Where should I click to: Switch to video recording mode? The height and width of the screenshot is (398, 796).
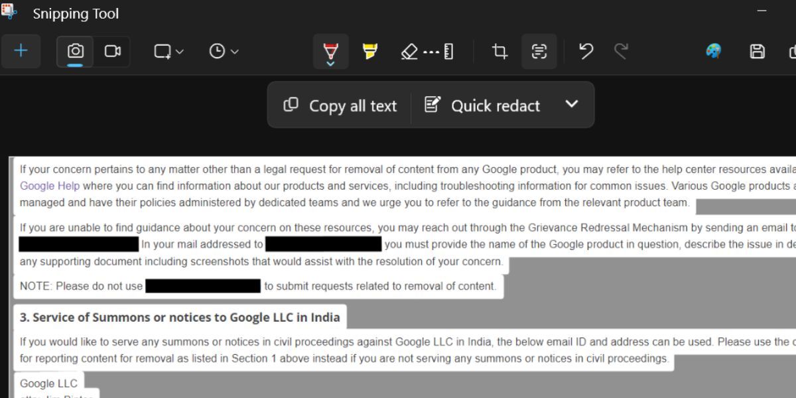tap(112, 51)
